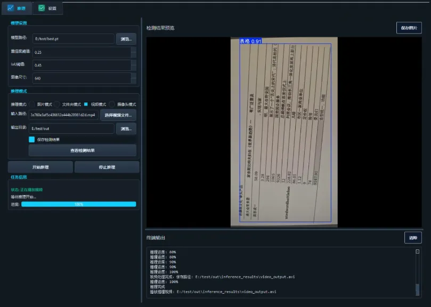
Task: Click the 推理模式 section header
Action: [19, 91]
